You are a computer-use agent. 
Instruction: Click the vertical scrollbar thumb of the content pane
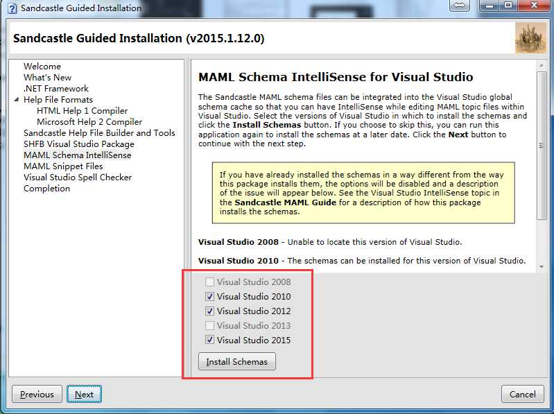coord(542,146)
